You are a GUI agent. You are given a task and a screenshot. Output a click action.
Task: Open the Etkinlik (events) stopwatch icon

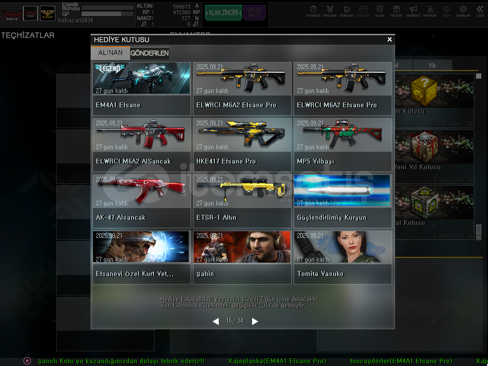pyautogui.click(x=313, y=11)
